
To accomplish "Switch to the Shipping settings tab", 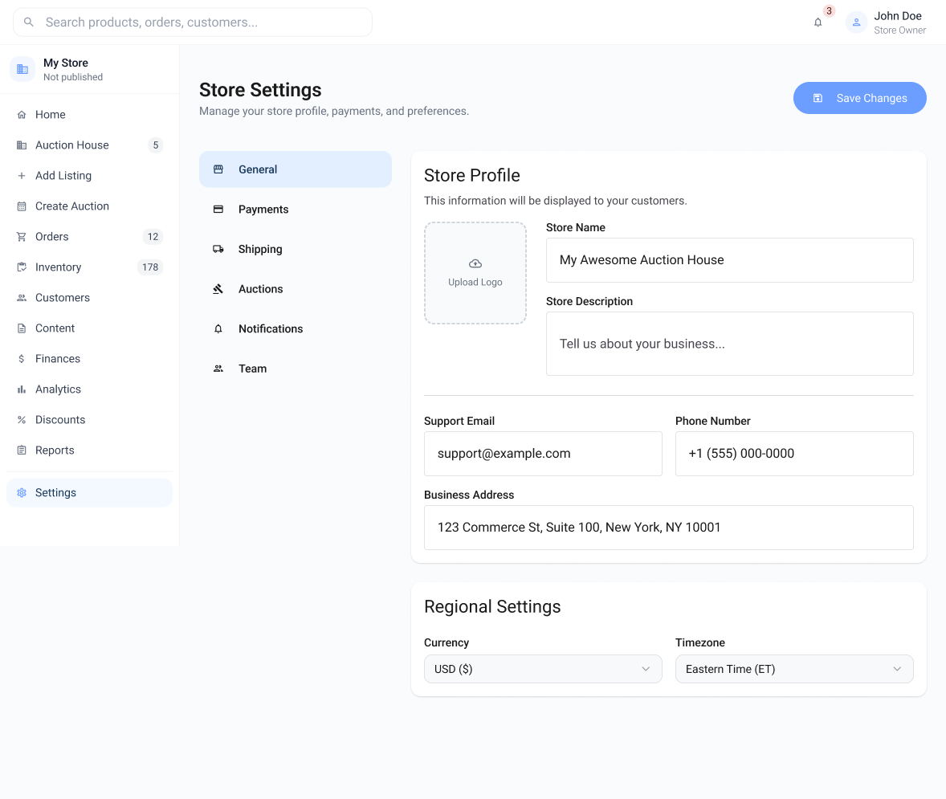I will coord(296,249).
